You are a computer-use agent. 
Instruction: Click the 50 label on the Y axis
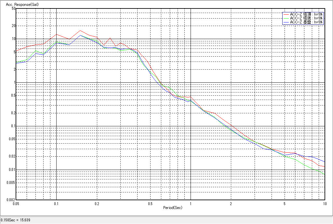coord(14,8)
